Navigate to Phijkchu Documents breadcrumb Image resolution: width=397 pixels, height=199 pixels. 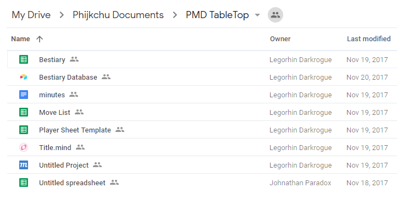tap(118, 15)
